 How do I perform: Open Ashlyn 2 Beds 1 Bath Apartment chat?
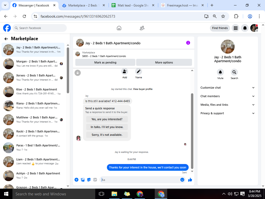click(x=33, y=176)
